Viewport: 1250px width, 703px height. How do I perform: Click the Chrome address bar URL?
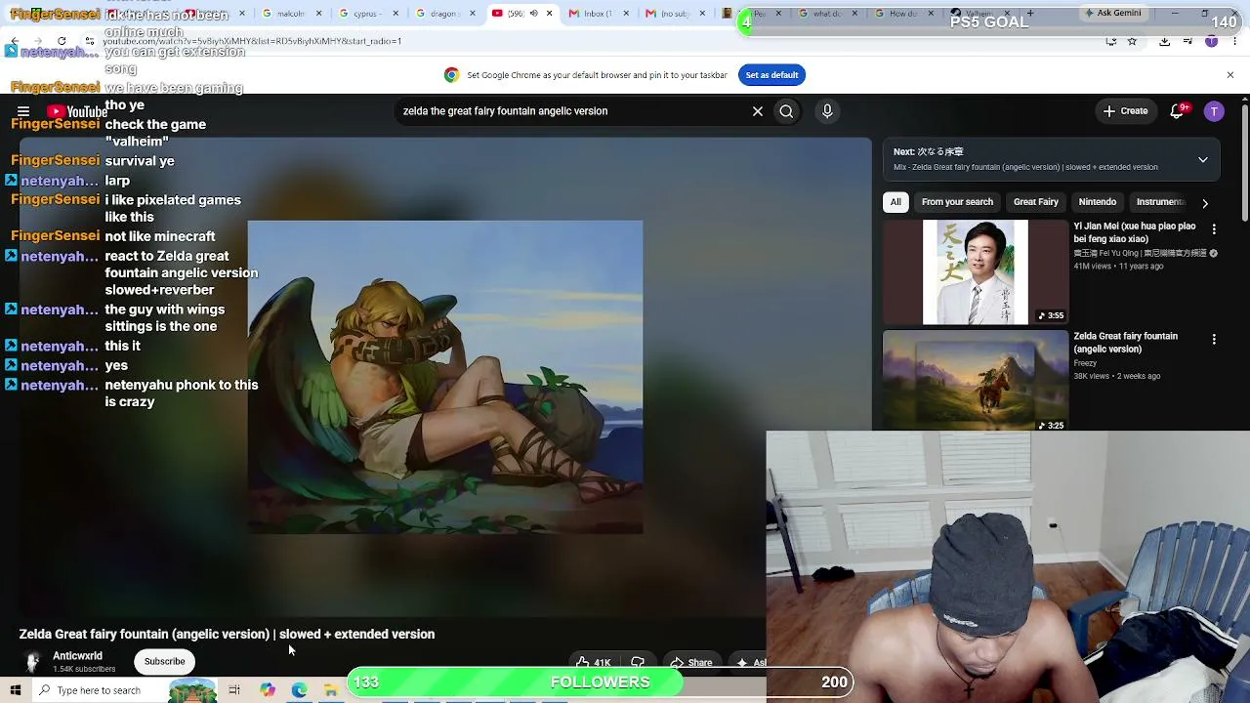(x=252, y=41)
